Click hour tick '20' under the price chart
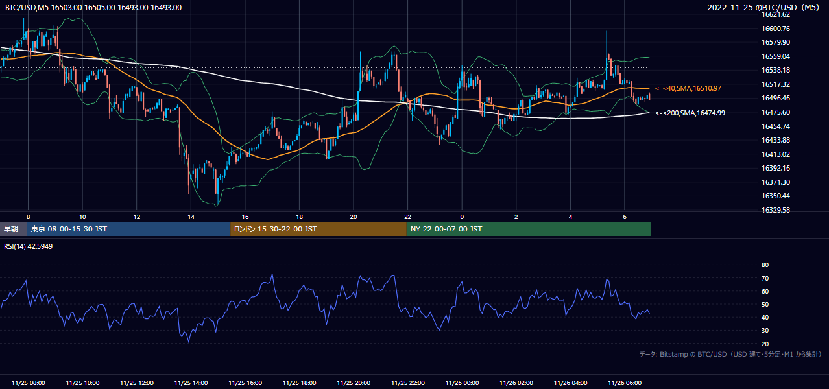This screenshot has width=829, height=389. click(354, 217)
